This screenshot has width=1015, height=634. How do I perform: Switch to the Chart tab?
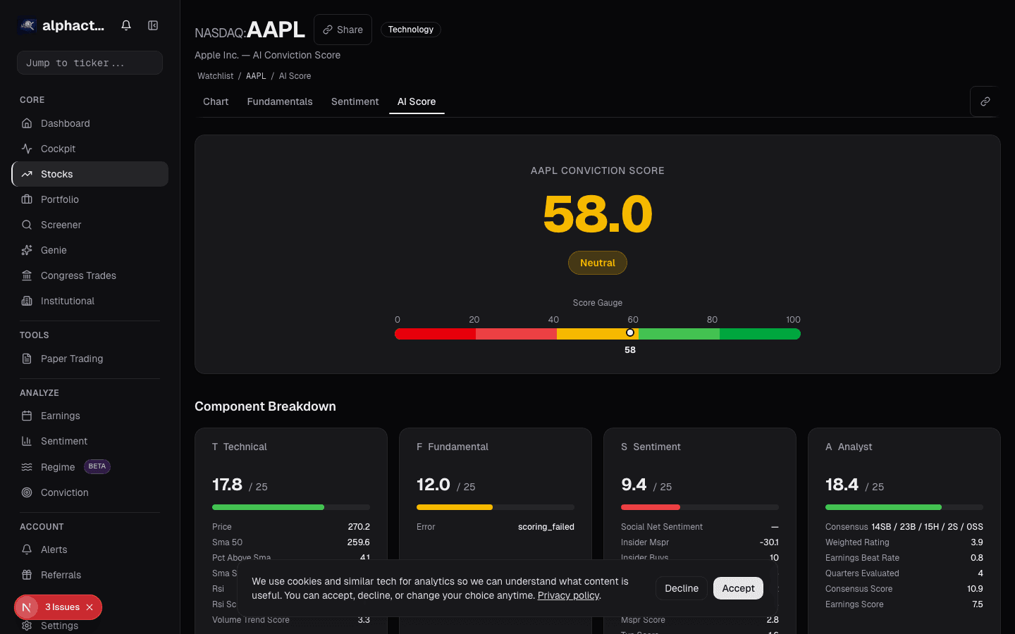(216, 101)
